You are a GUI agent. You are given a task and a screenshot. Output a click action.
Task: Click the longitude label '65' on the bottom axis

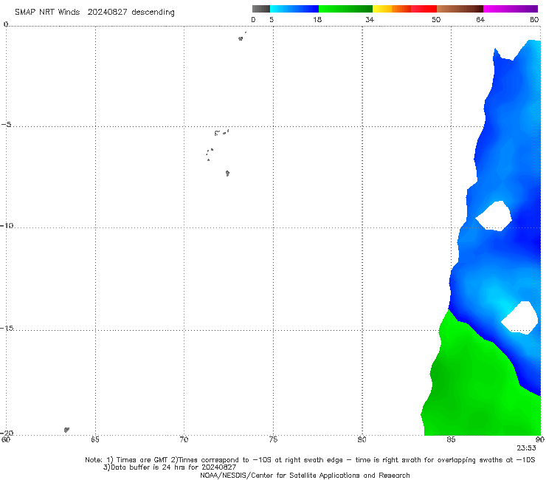94,439
